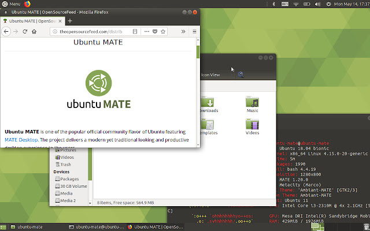This screenshot has height=231, width=370.
Task: Select the Ubuntu MATE | OpenSou tab
Action: (32, 21)
